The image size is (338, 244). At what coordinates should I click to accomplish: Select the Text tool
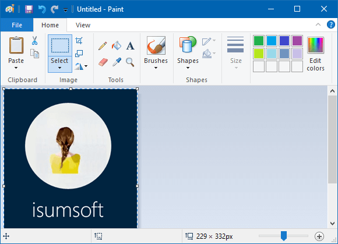pyautogui.click(x=130, y=46)
